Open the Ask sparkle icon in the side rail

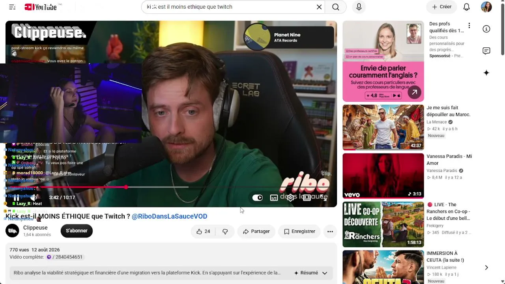click(x=486, y=73)
